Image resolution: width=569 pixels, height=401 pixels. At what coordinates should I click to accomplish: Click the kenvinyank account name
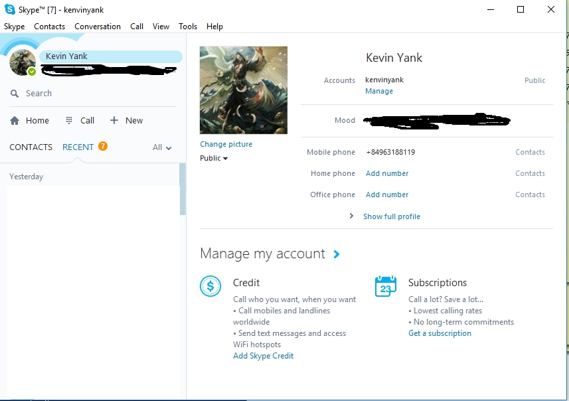click(384, 80)
